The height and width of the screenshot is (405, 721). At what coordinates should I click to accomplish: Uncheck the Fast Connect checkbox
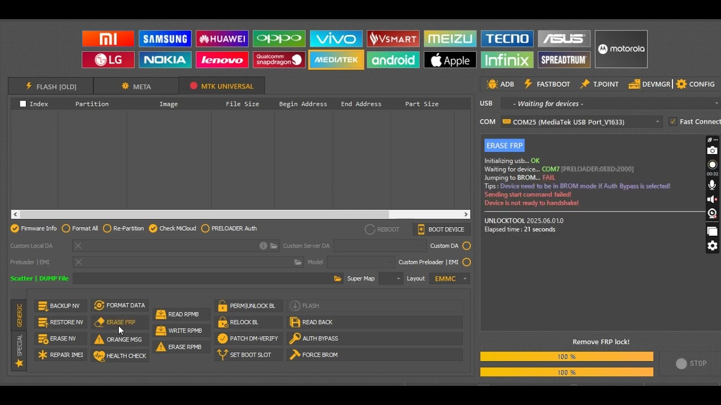(673, 121)
